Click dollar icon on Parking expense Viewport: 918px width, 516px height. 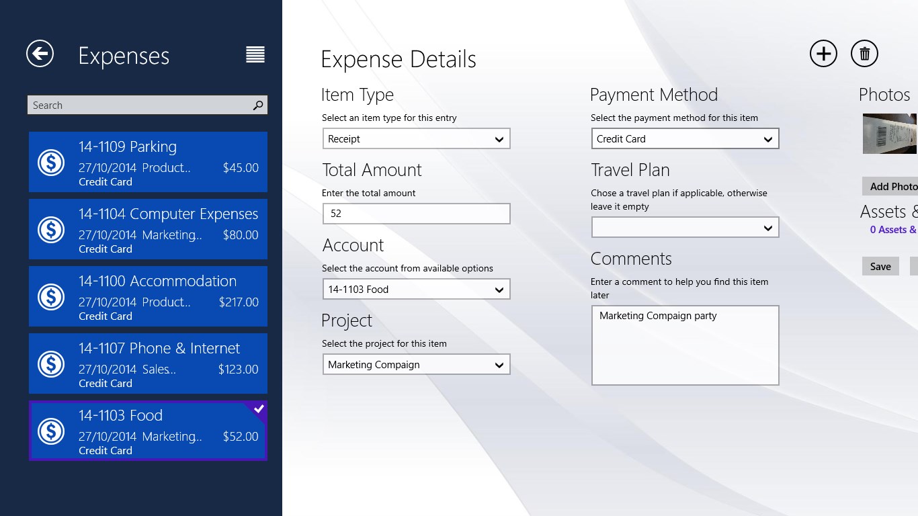(x=51, y=162)
